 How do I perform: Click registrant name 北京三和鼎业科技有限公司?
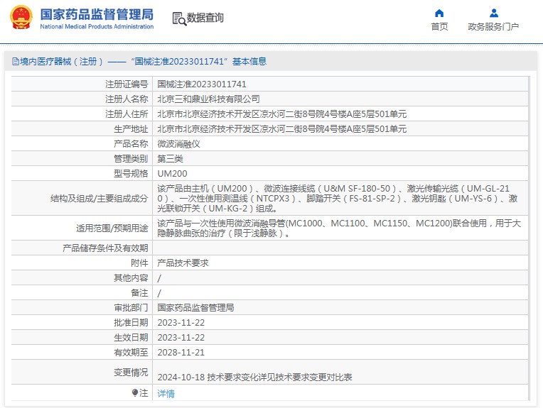[208, 99]
